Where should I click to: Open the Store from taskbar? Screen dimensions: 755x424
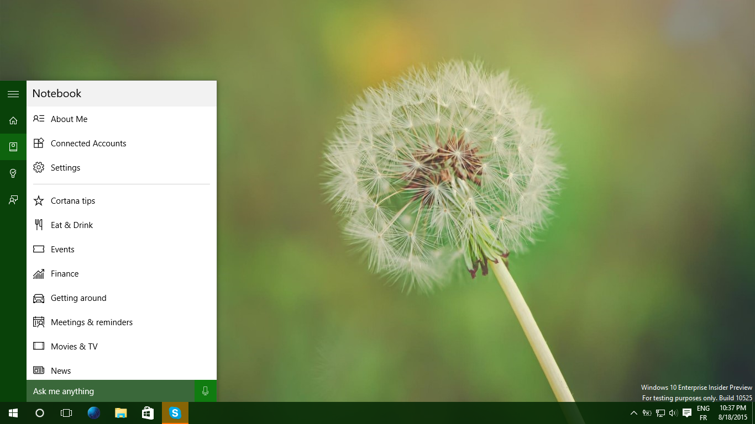click(148, 413)
